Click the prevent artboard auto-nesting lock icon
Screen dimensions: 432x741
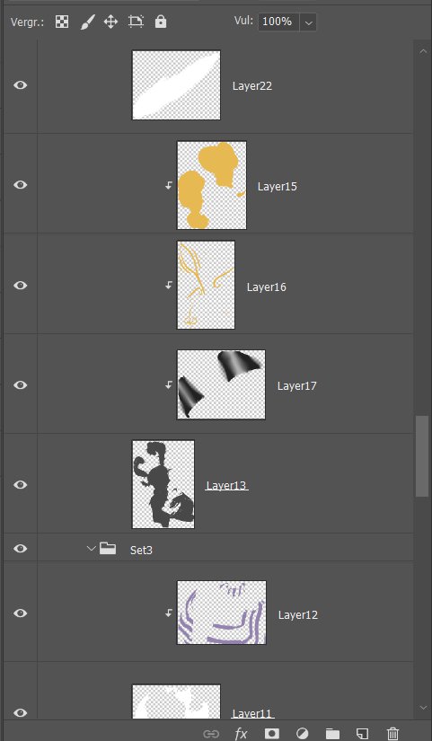[x=136, y=22]
